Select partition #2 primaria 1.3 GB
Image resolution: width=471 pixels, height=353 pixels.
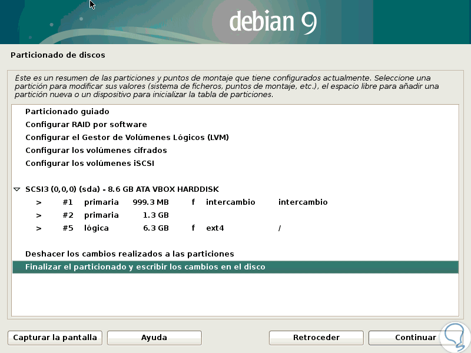click(235, 215)
